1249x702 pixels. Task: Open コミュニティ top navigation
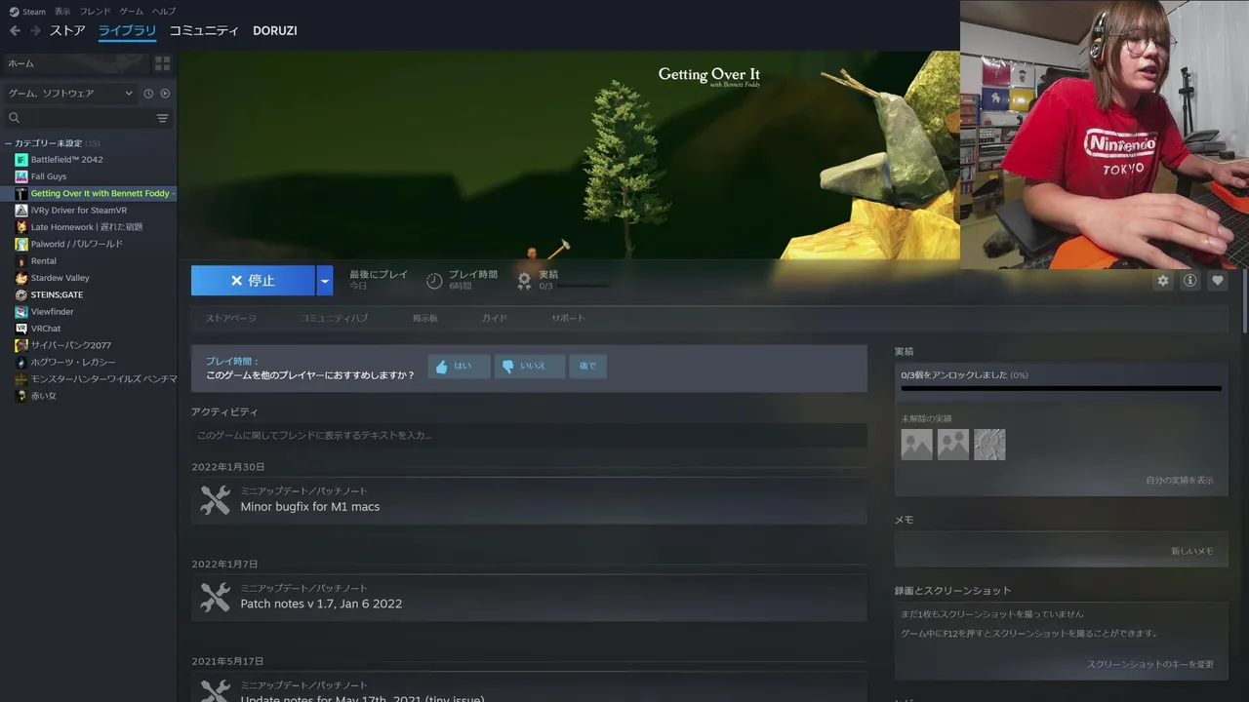(204, 30)
